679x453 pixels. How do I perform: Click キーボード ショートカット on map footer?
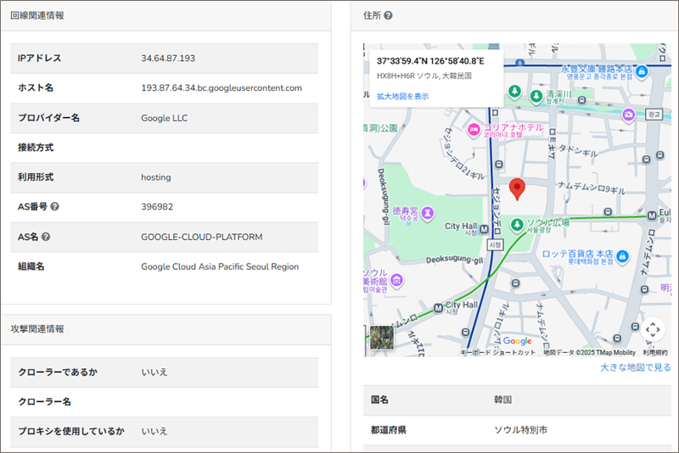(x=497, y=352)
